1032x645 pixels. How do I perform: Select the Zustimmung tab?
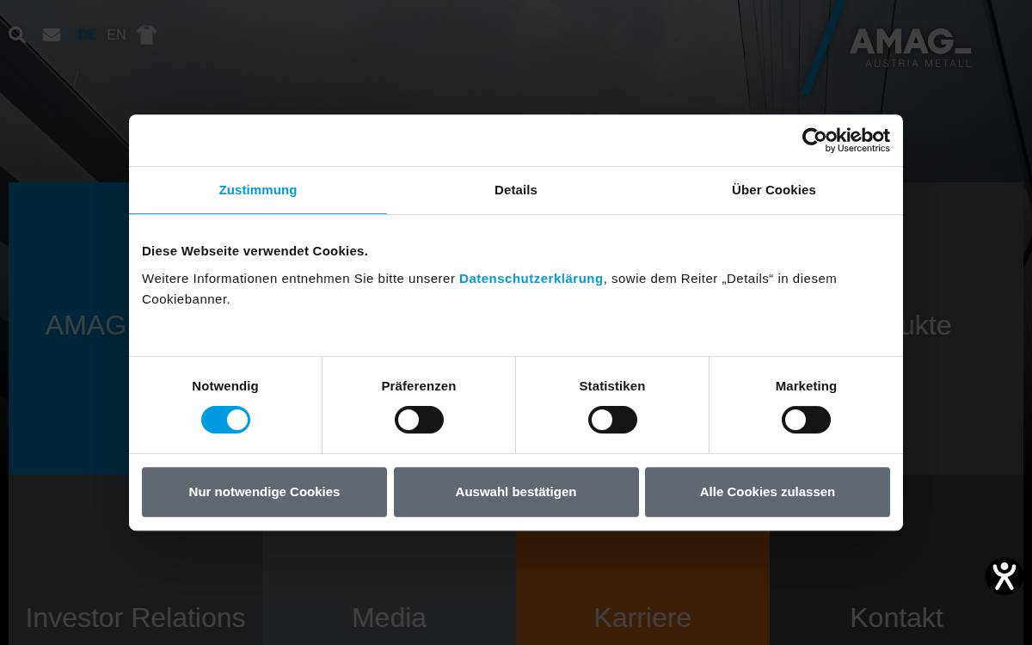258,190
